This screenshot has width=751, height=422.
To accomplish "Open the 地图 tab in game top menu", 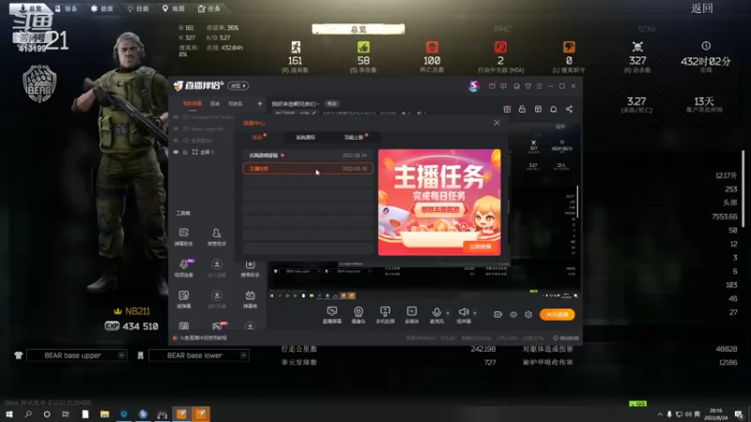I will pyautogui.click(x=173, y=8).
